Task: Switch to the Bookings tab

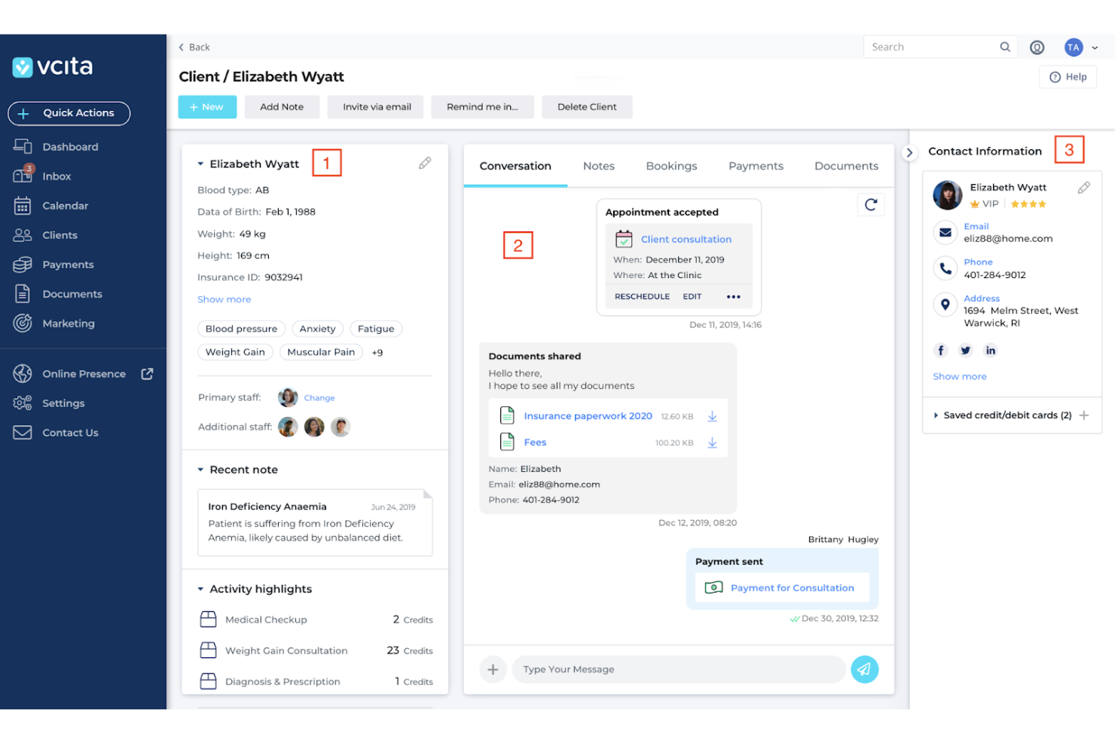Action: click(671, 165)
